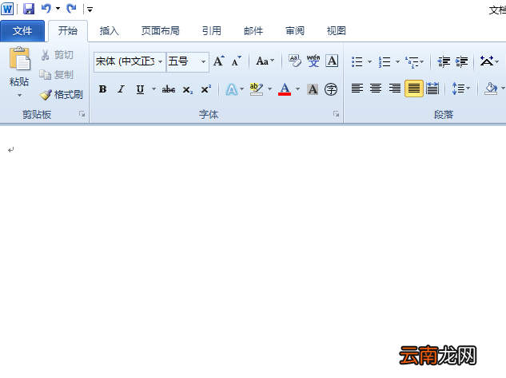Open line spacing options
This screenshot has height=378, width=506.
tap(460, 89)
